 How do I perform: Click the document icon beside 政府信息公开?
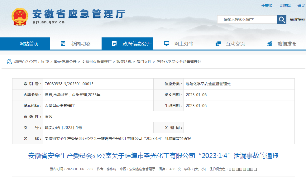pyautogui.click(x=114, y=44)
